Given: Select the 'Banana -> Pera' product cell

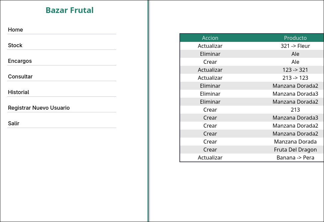Looking at the screenshot, I should point(295,158).
